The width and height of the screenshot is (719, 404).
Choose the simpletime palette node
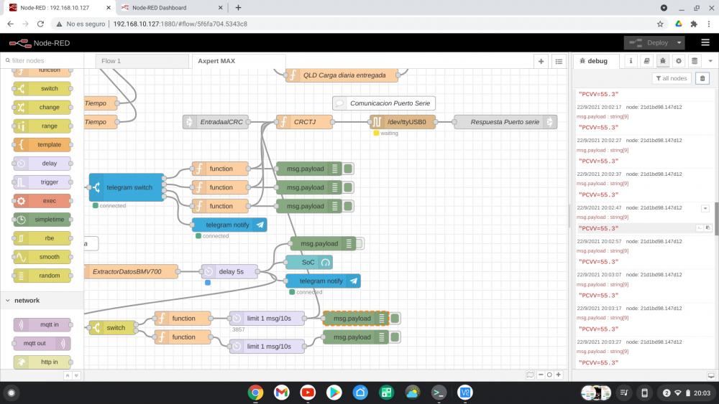click(x=42, y=220)
